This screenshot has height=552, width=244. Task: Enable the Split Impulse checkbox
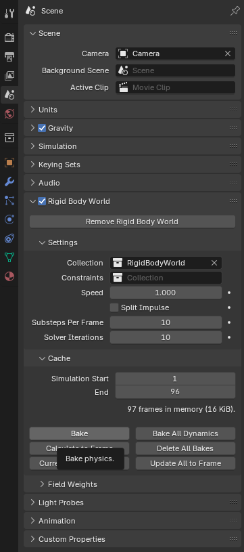point(114,307)
